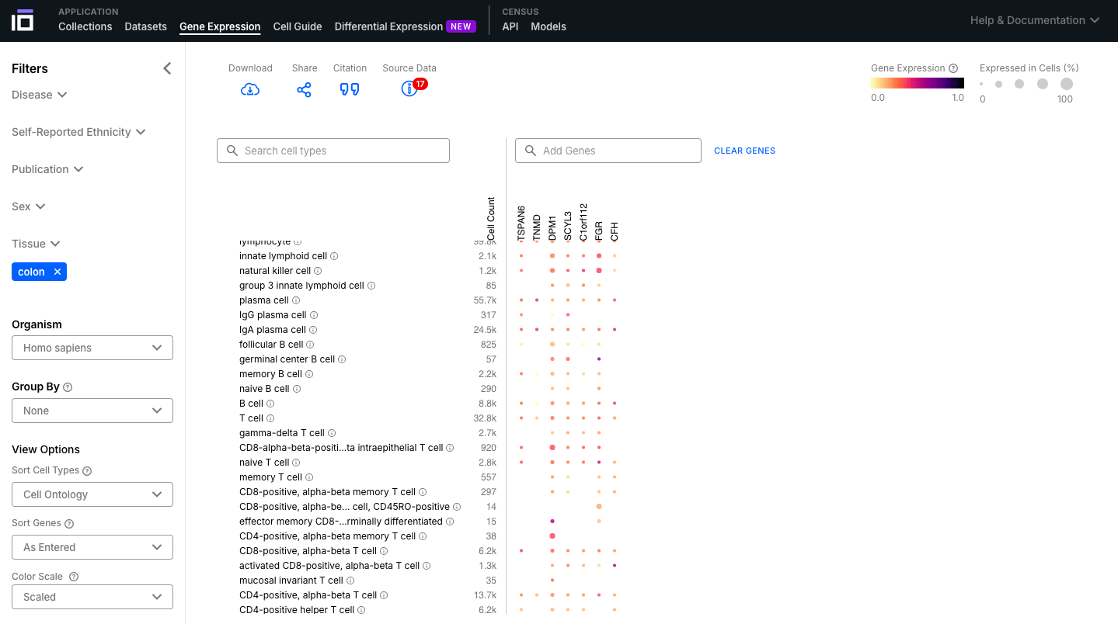Click the CLEAR GENES link
Image resolution: width=1118 pixels, height=624 pixels.
744,151
